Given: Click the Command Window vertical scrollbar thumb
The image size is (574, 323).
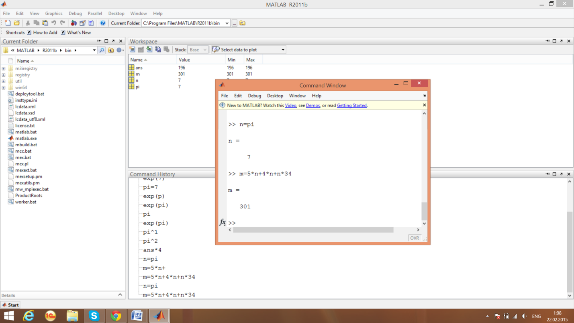Looking at the screenshot, I should tap(424, 211).
